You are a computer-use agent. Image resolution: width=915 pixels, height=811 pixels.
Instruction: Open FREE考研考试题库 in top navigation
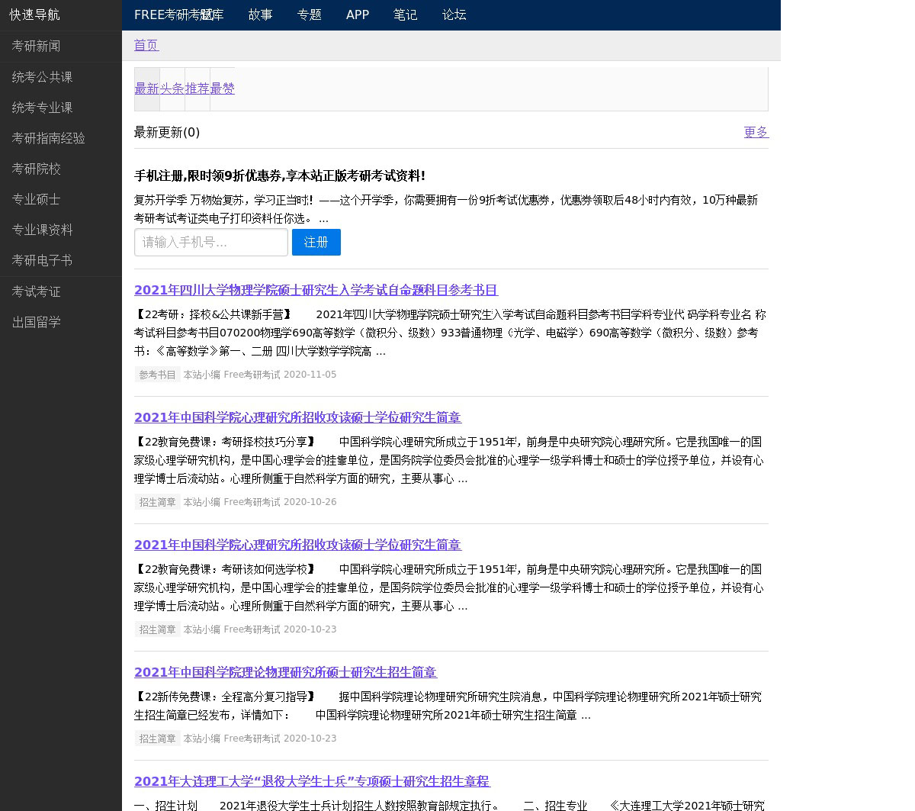click(178, 14)
